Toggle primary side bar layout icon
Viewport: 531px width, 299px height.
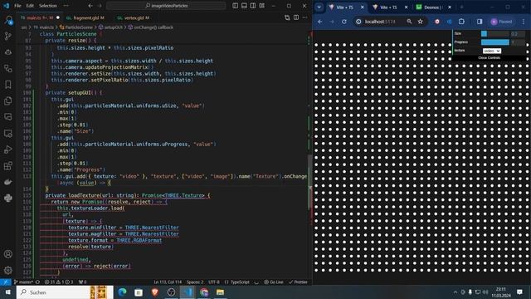[x=236, y=6]
